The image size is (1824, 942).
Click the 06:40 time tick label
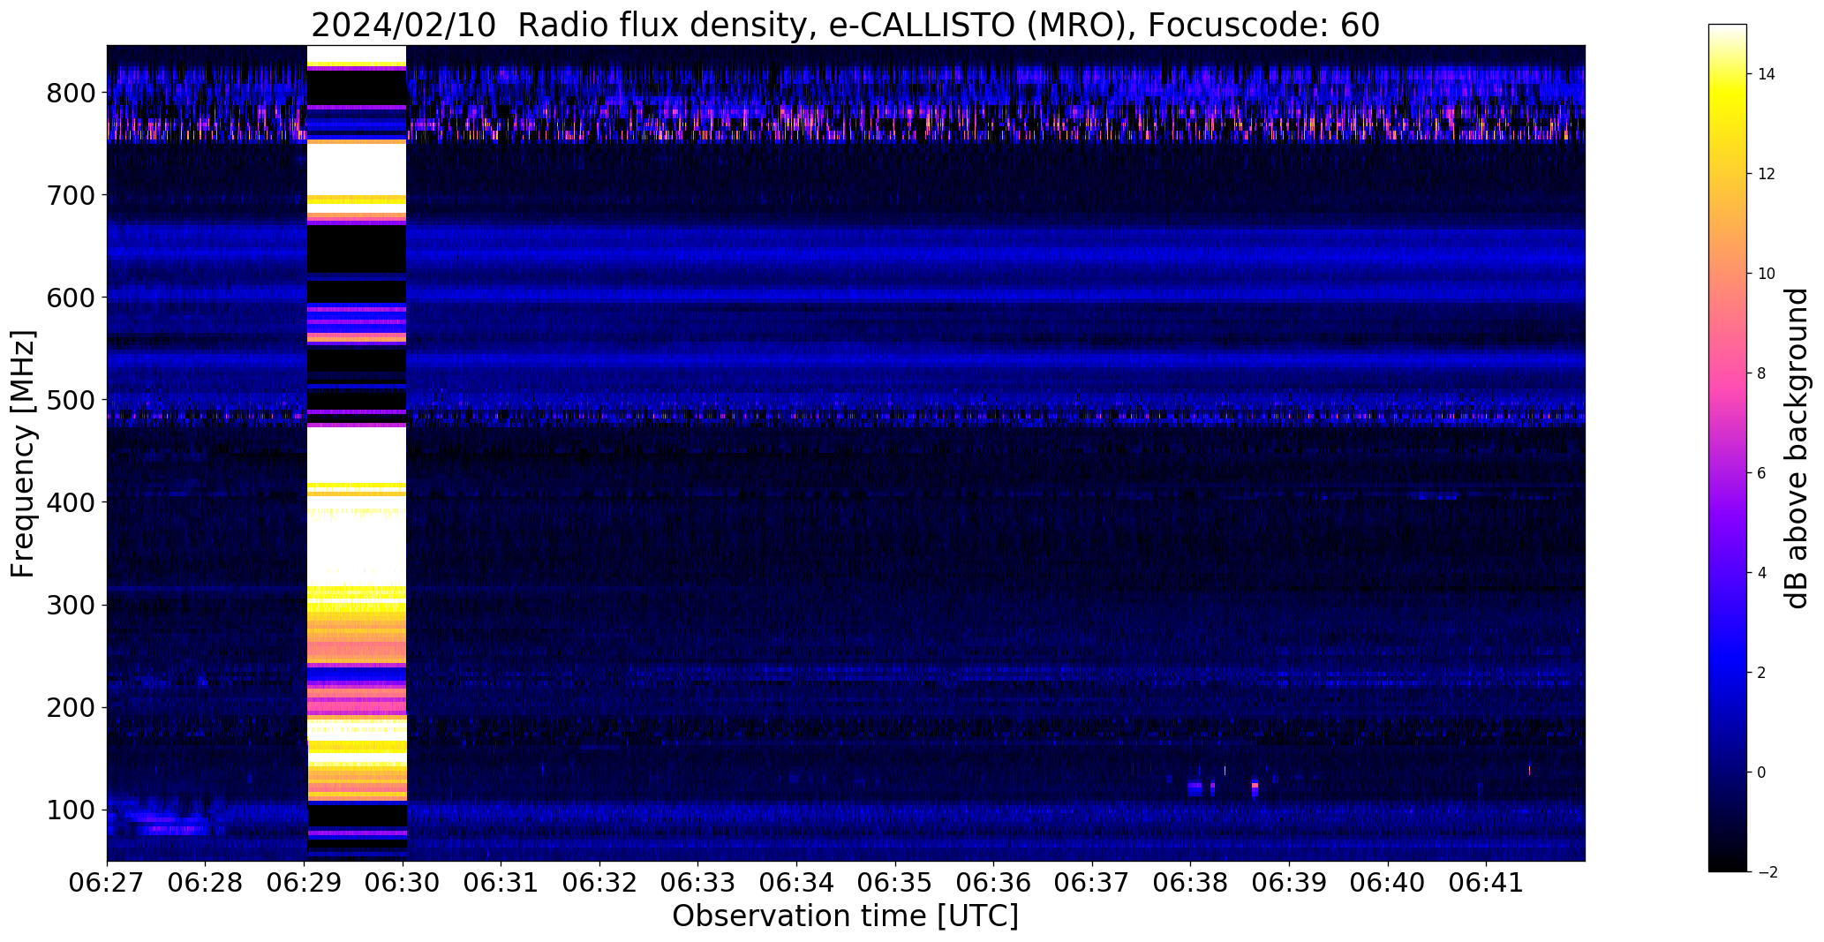pos(1389,883)
